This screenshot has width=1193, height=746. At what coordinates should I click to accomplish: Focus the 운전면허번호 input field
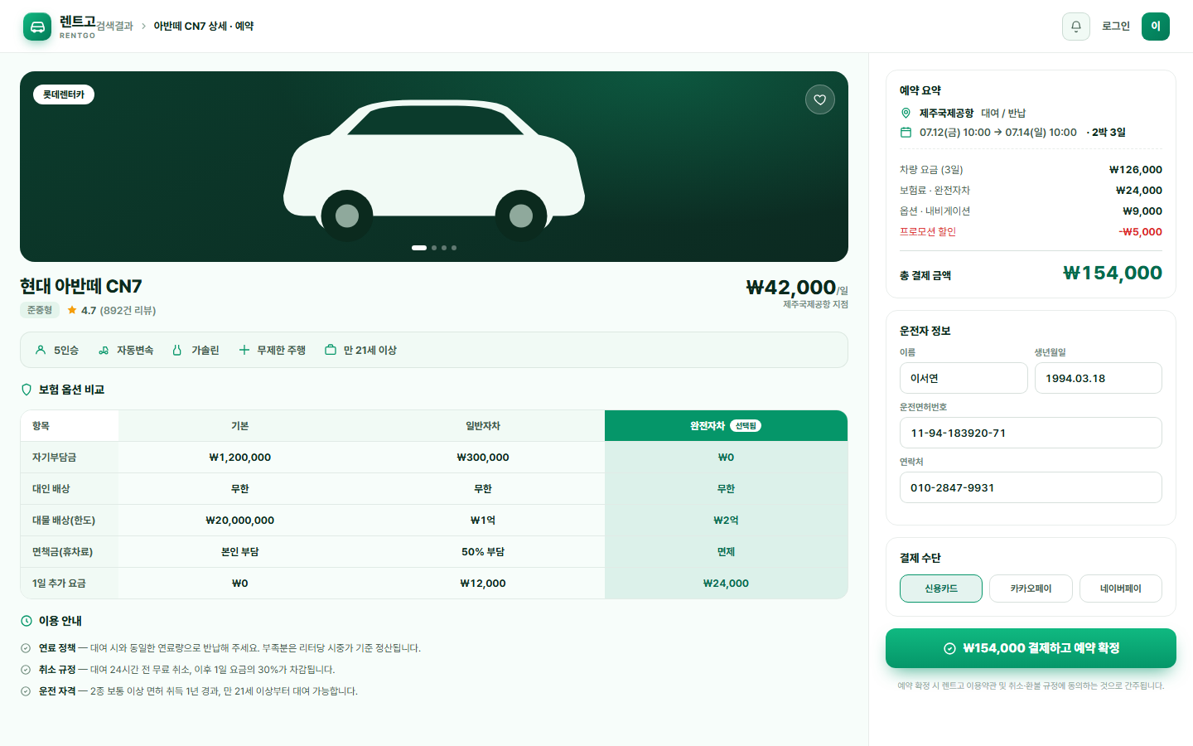coord(1031,433)
